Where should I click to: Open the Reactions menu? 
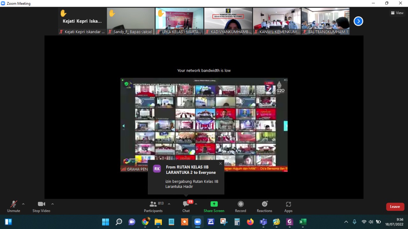tap(265, 206)
